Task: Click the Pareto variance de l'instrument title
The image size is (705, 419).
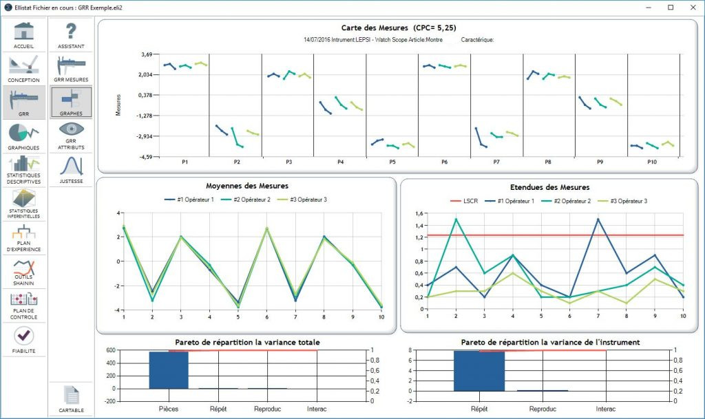Action: point(550,342)
